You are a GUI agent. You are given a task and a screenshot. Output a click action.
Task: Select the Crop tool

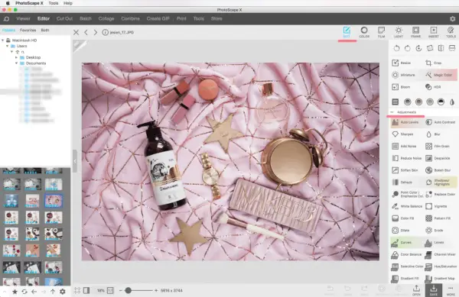(434, 63)
